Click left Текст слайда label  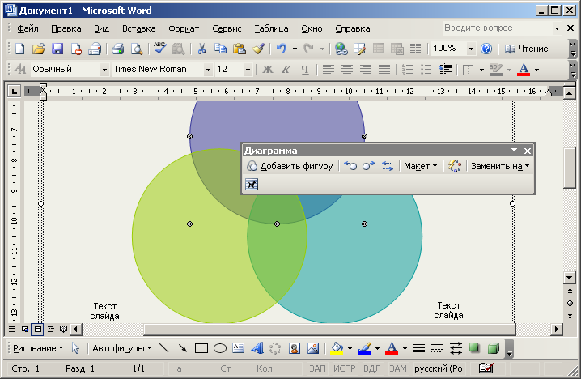click(x=105, y=311)
